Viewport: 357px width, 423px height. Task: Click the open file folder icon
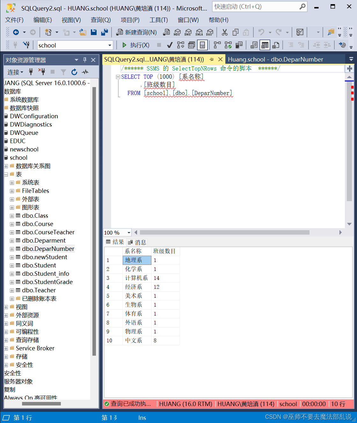(83, 32)
